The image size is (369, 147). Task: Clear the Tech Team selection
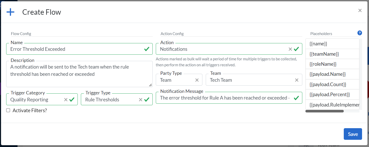(297, 80)
